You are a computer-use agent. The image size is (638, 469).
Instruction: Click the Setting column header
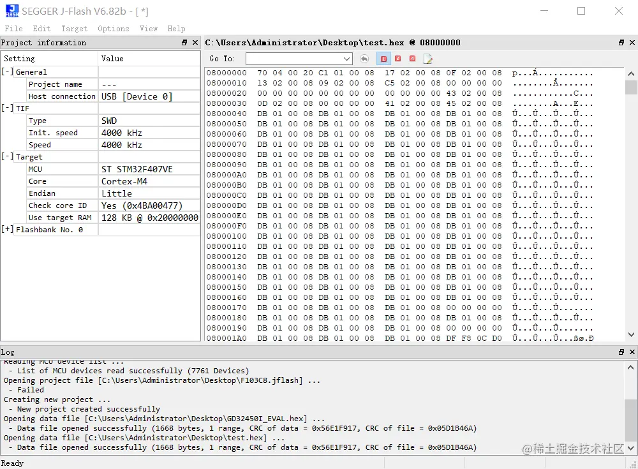coord(49,58)
